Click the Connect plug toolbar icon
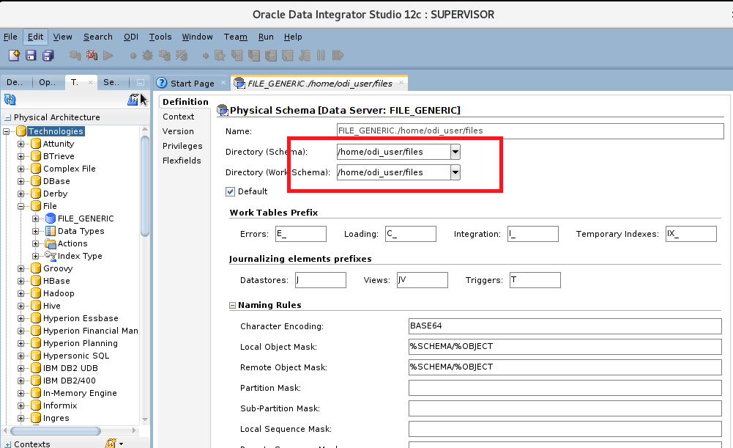The image size is (733, 448). click(75, 55)
